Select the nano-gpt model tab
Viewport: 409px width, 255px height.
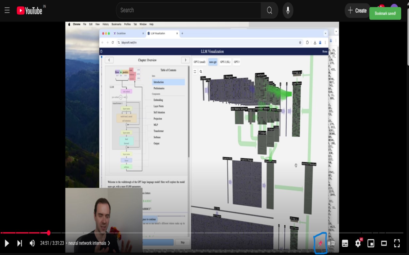213,62
